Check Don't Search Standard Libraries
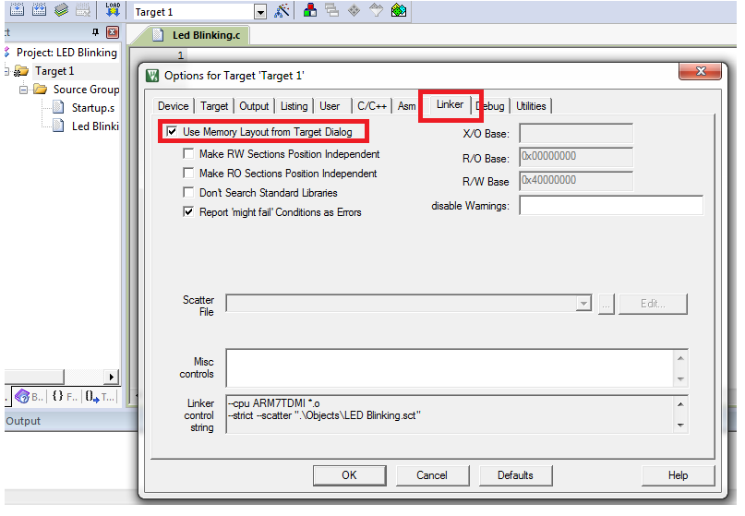 [189, 193]
